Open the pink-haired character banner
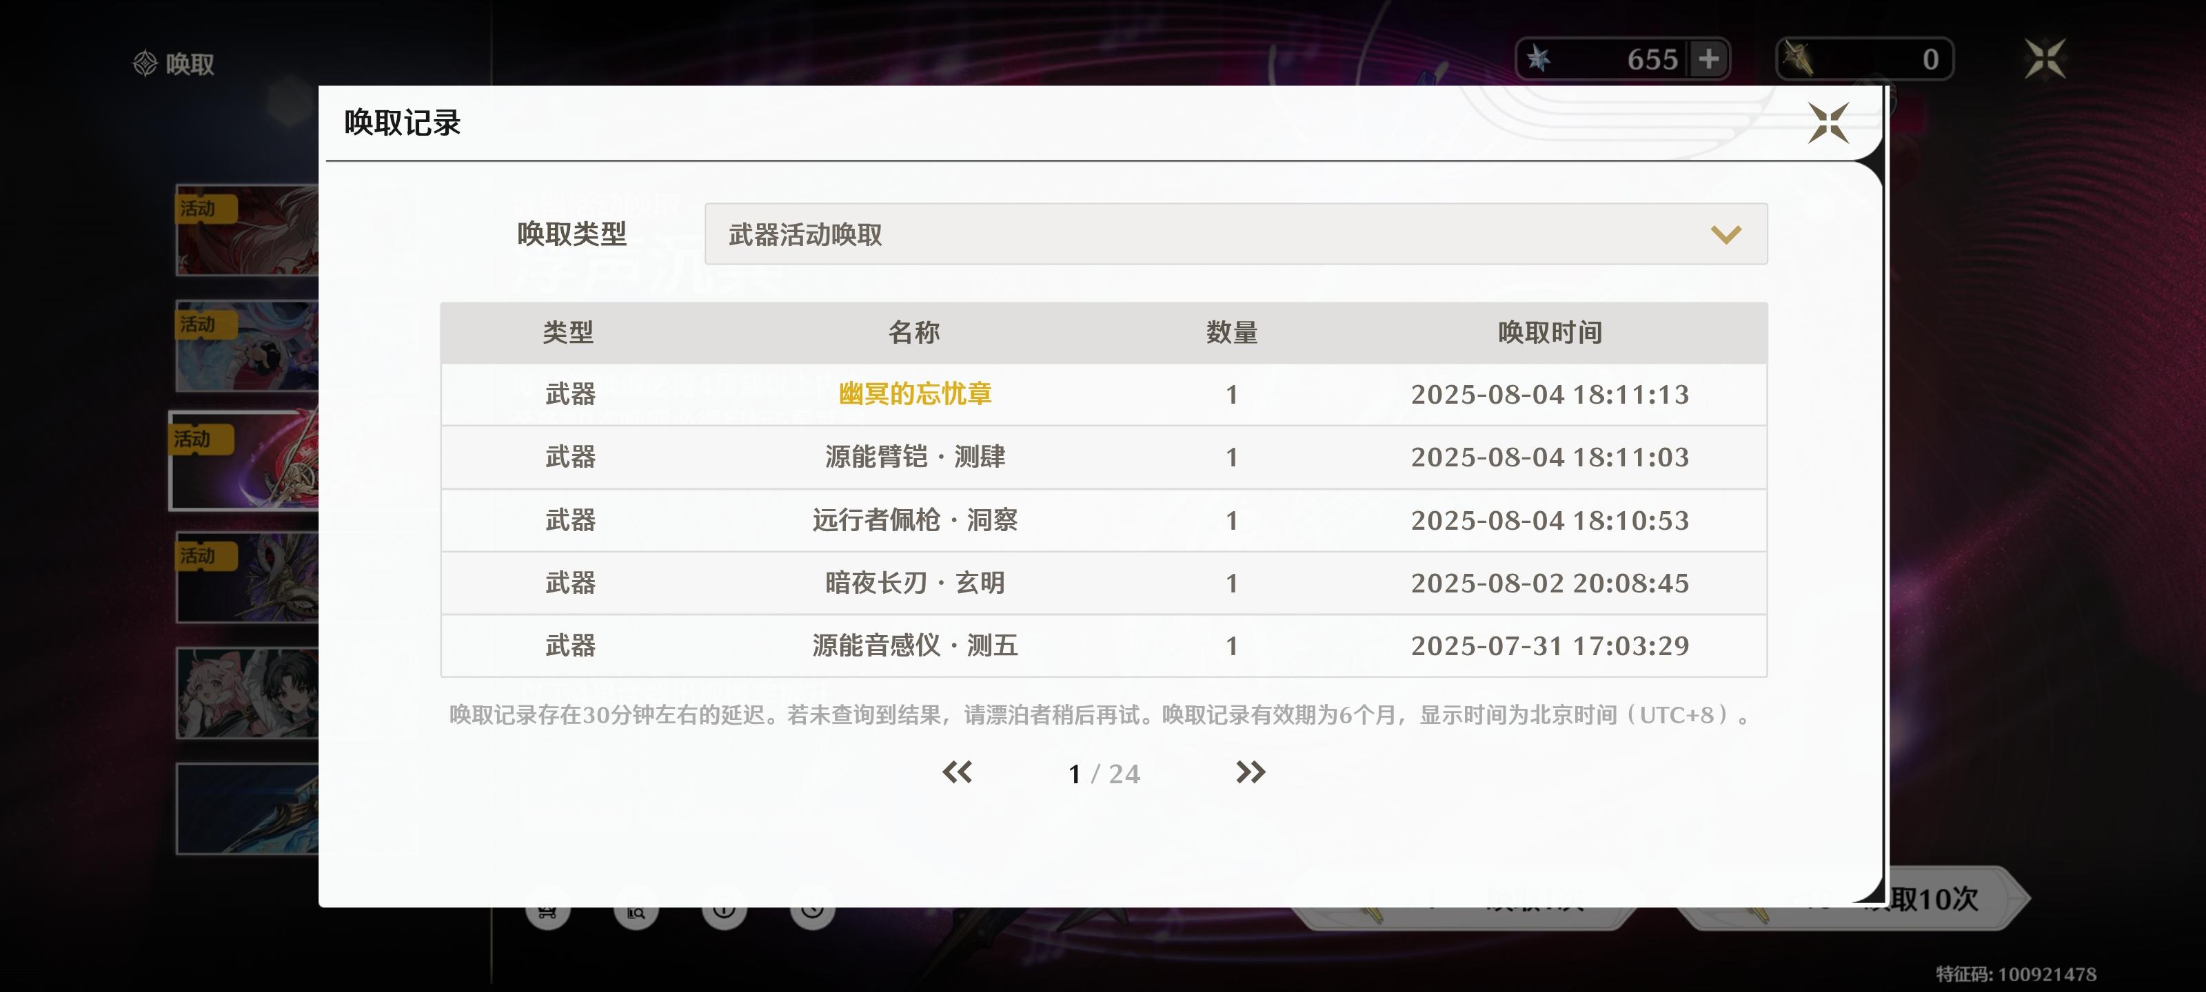 [x=247, y=693]
